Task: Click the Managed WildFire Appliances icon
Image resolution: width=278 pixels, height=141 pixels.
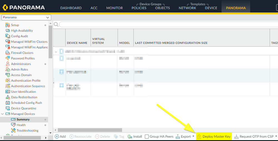Action: [x=8, y=47]
